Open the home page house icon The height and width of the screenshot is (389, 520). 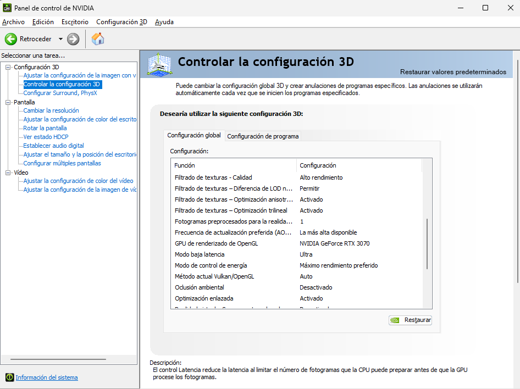tap(98, 39)
